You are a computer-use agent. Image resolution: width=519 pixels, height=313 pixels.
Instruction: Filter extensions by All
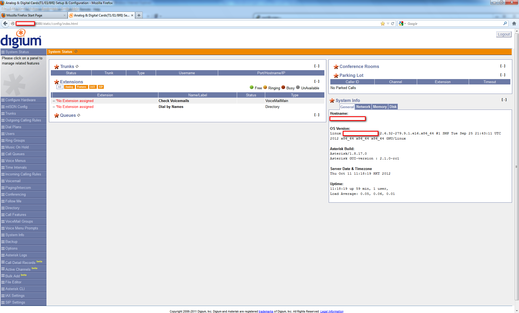[60, 87]
